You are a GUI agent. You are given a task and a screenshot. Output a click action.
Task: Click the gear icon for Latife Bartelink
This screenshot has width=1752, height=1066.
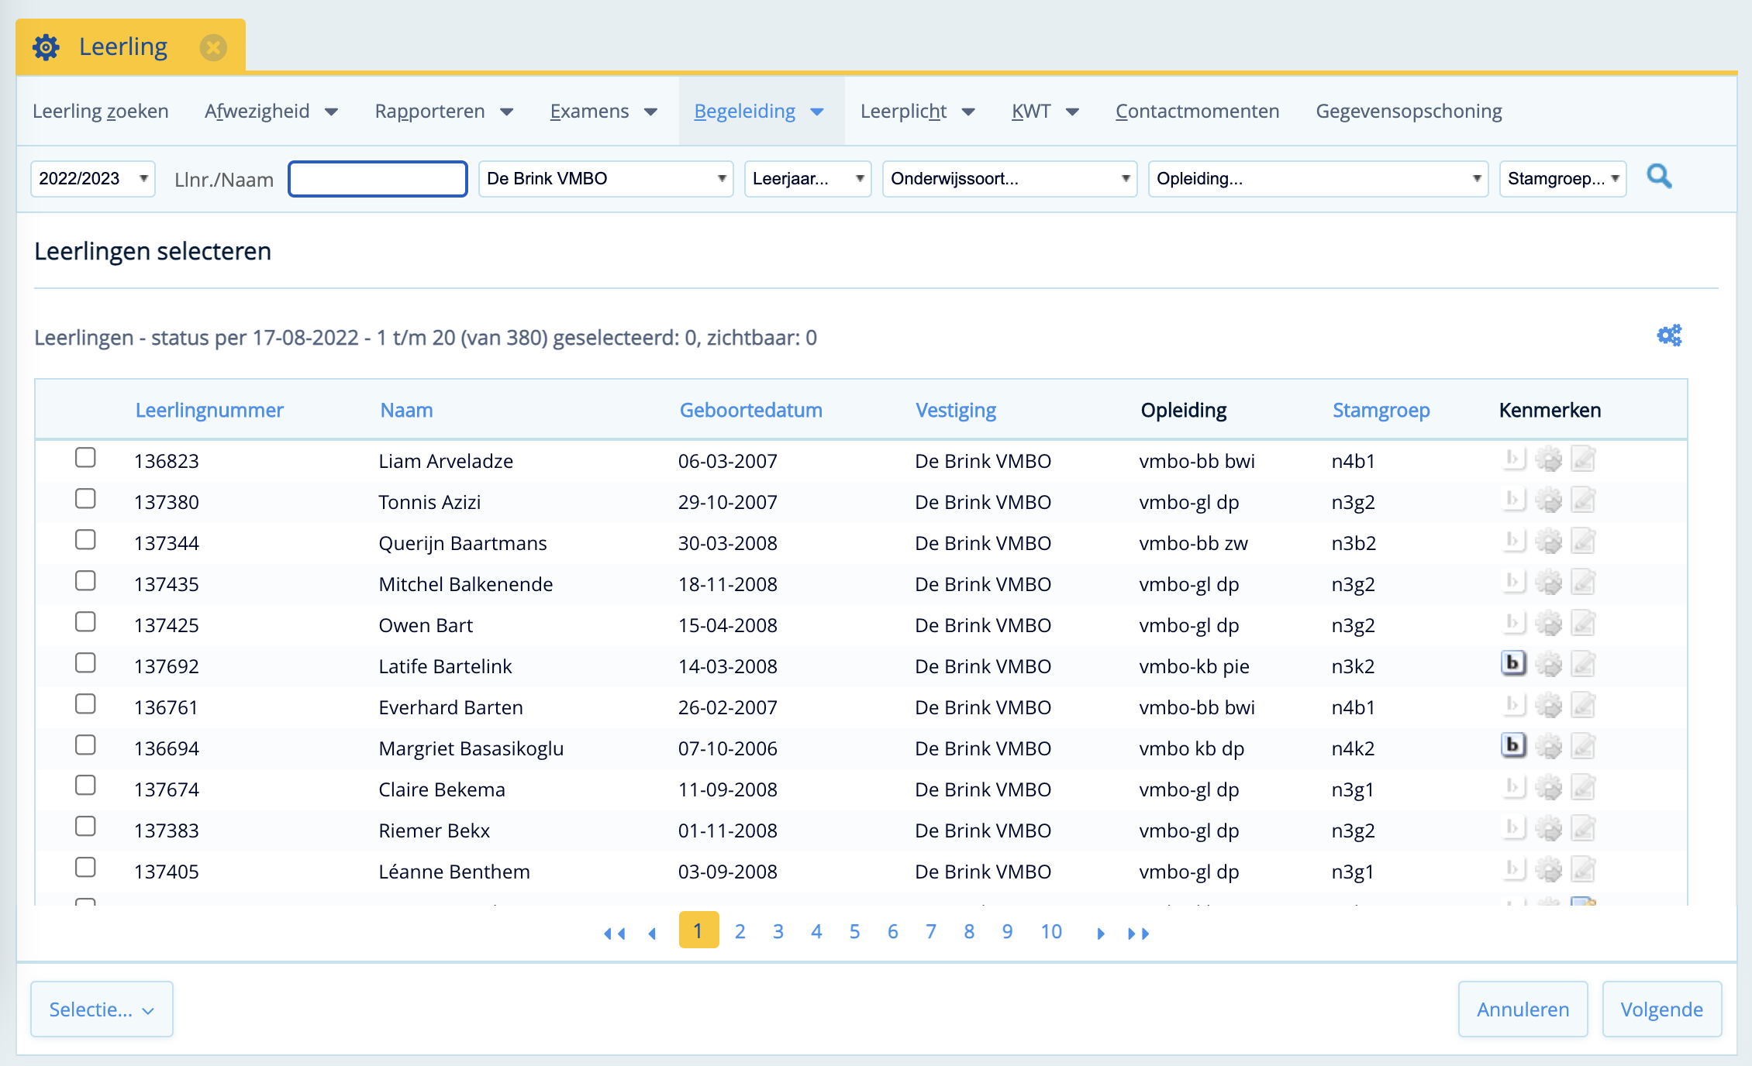(1548, 665)
